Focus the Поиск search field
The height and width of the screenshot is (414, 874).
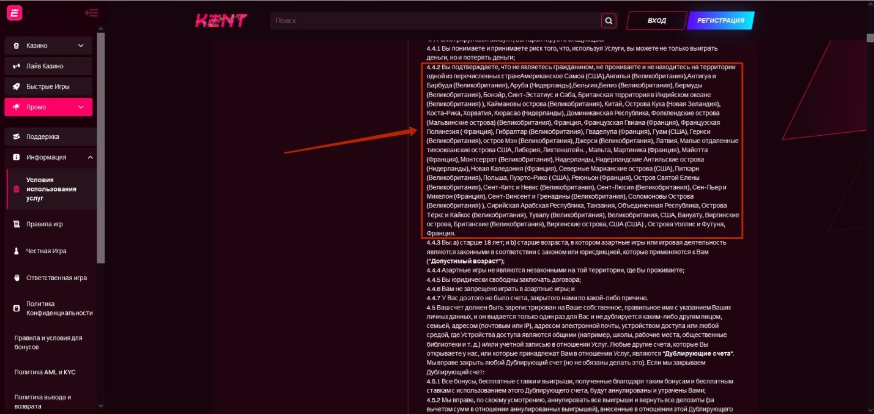(x=435, y=21)
